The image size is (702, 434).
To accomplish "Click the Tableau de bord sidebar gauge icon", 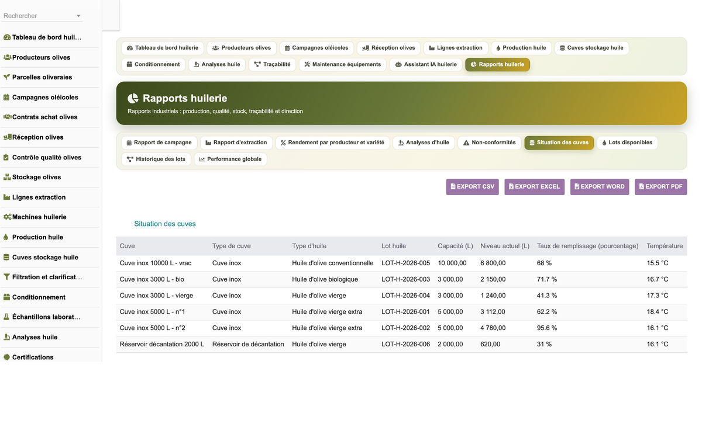I will point(7,37).
